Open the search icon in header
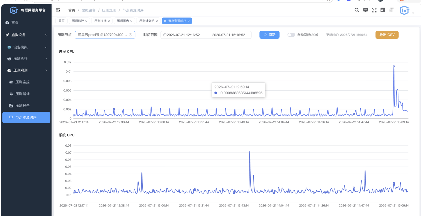Viewport: 421px width, 216px height. tap(357, 10)
